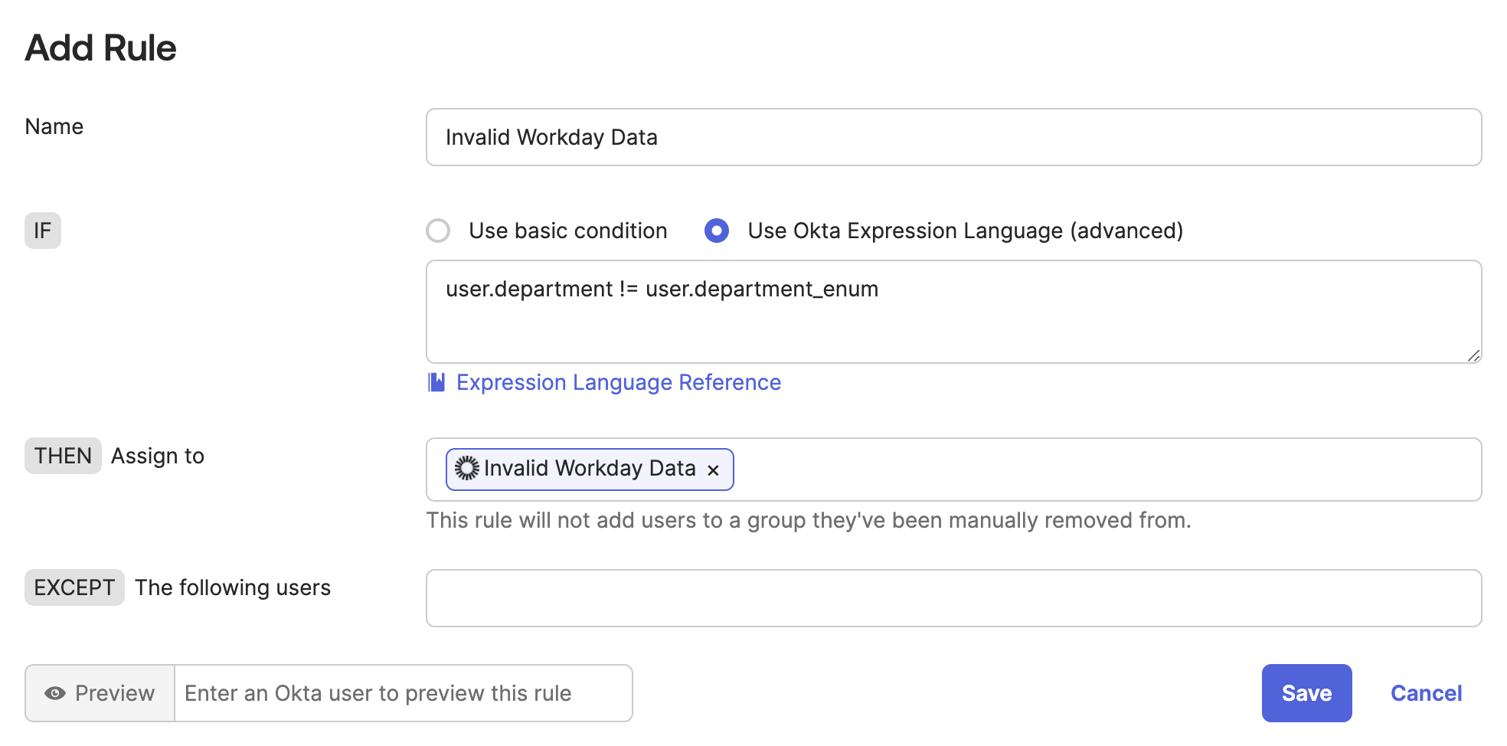Click the Name input field

(x=953, y=137)
